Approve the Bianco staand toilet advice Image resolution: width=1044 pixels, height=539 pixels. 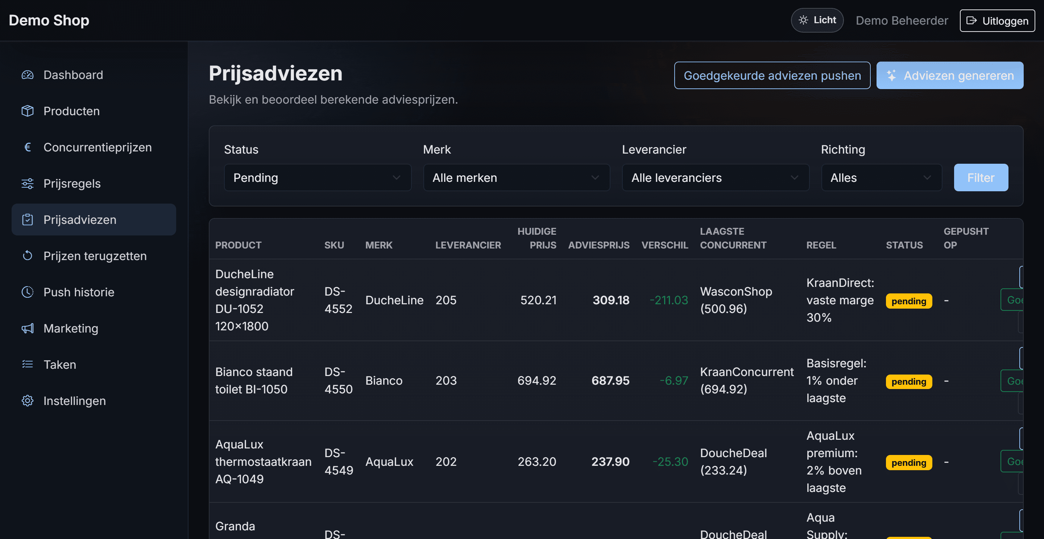pos(1012,381)
